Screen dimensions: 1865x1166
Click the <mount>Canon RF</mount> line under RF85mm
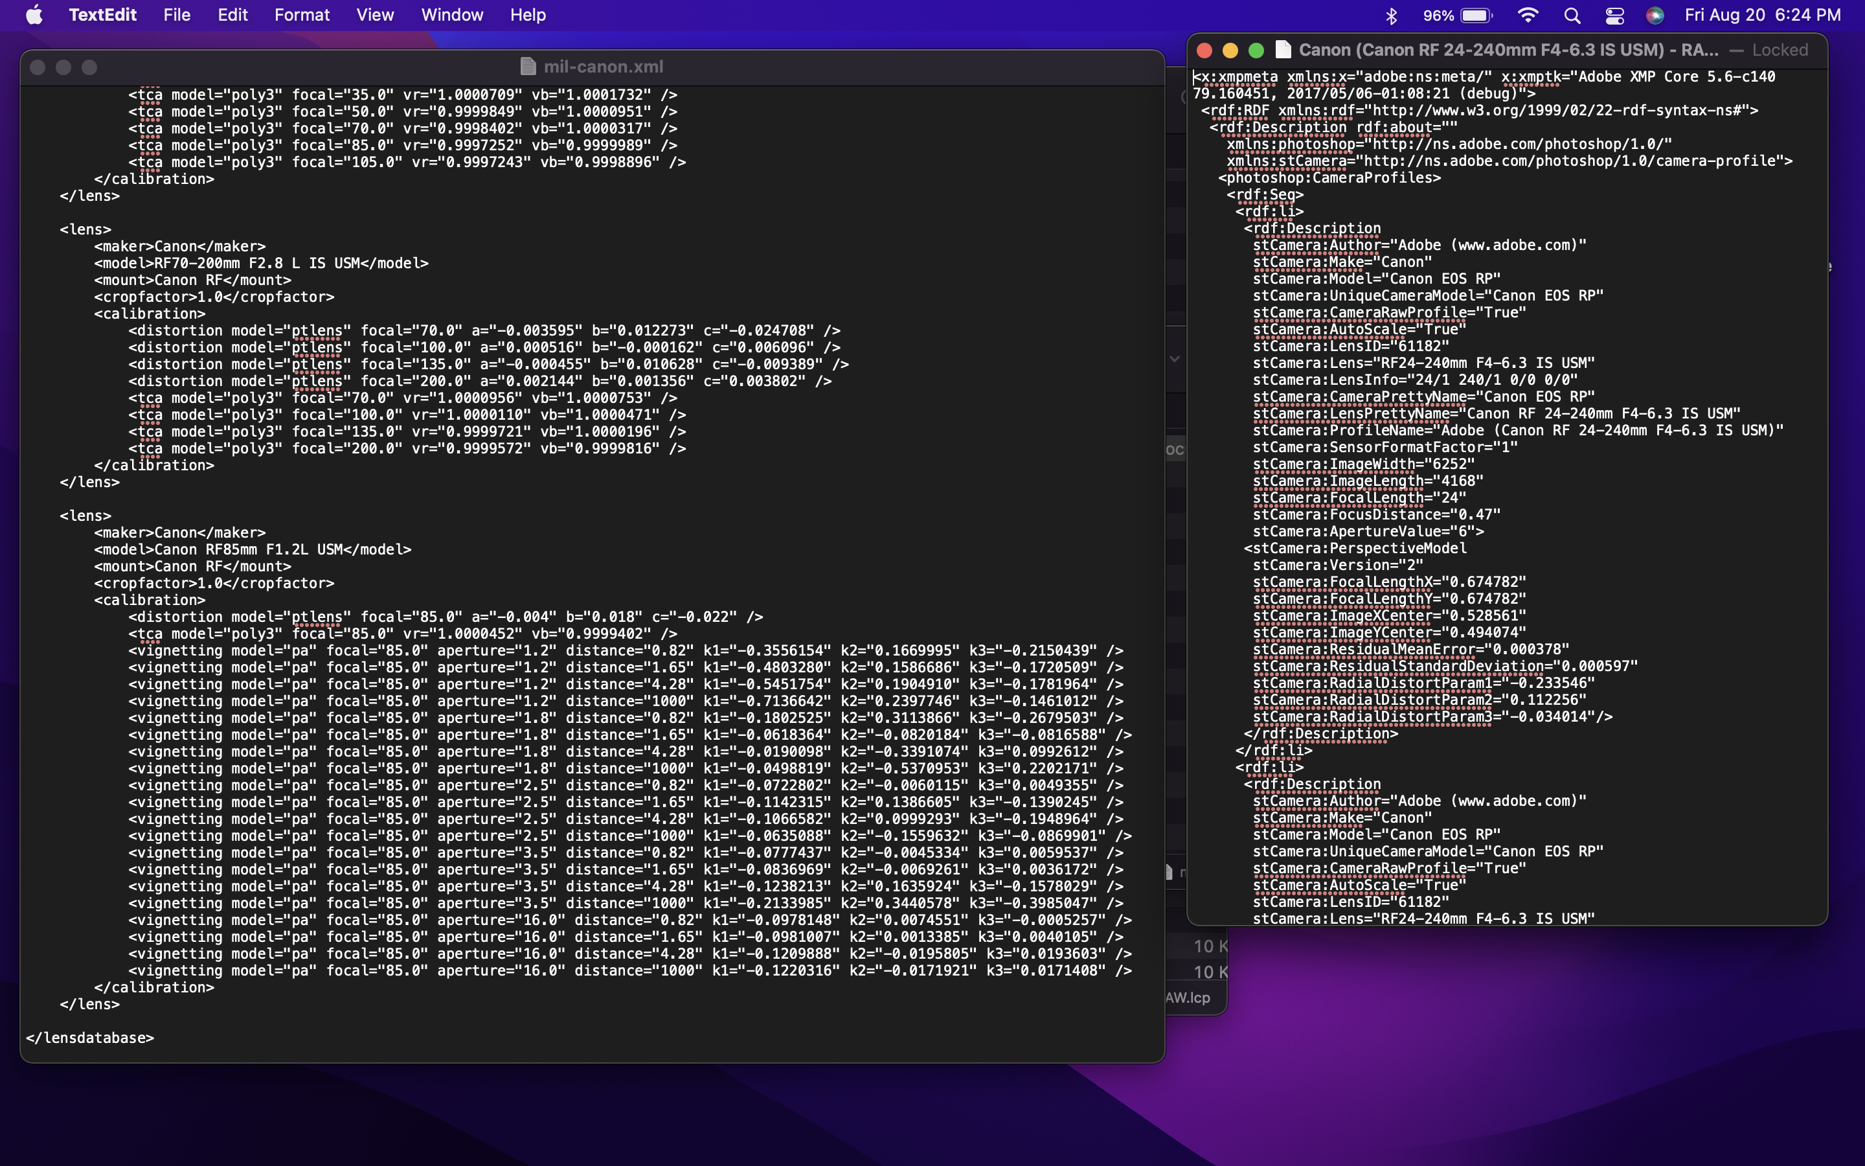click(x=193, y=566)
